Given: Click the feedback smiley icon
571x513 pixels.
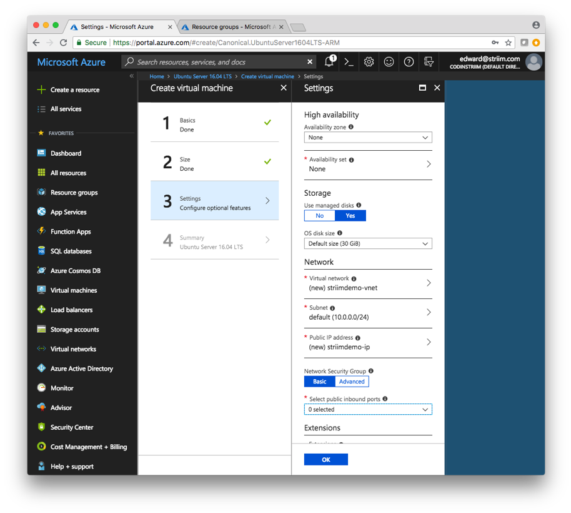Looking at the screenshot, I should tap(389, 62).
